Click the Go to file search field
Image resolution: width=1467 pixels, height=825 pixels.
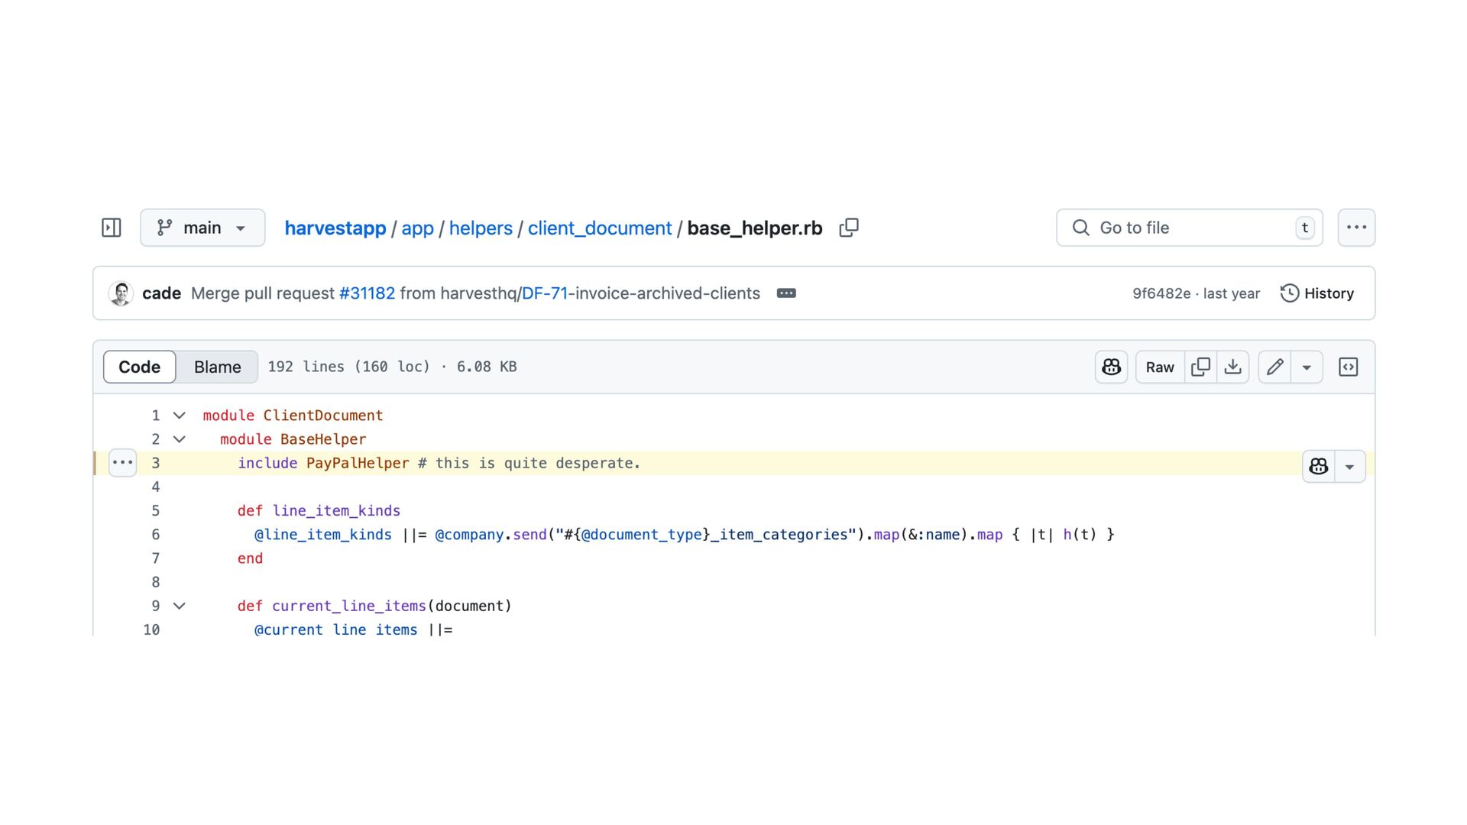pos(1189,228)
